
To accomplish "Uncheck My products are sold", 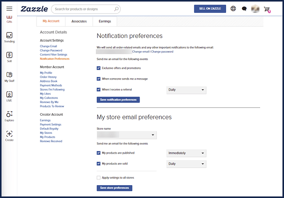I will point(98,163).
